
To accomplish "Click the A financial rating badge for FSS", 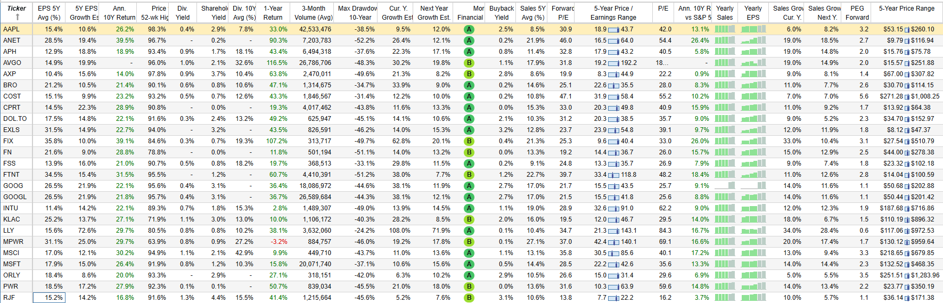I will 469,163.
